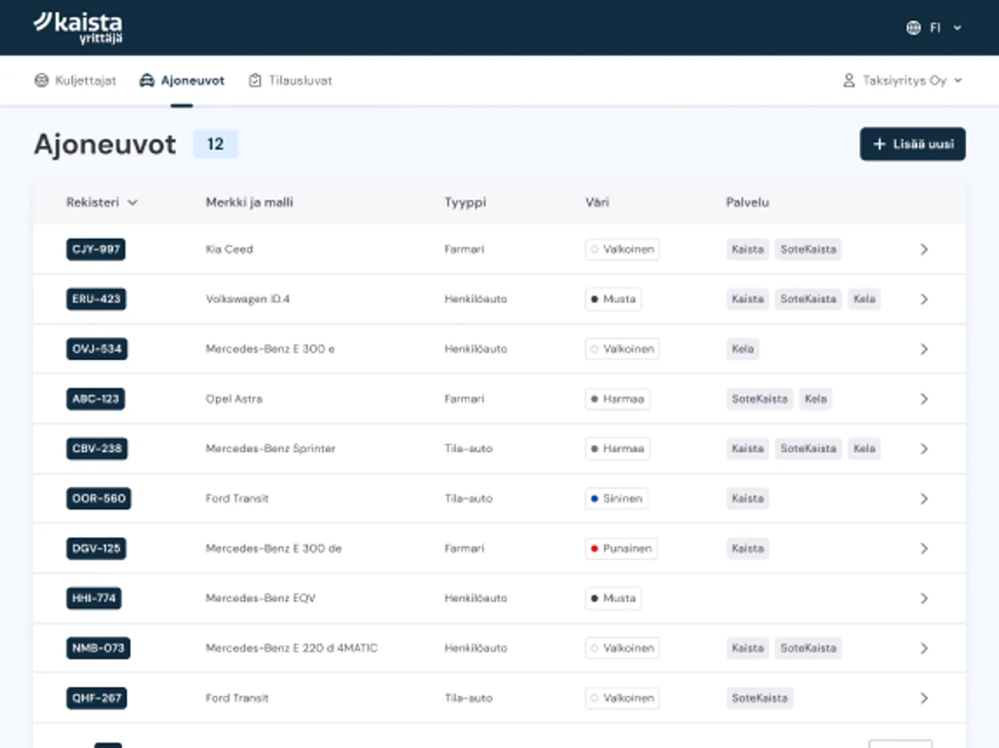Click the Kaista tag in OOR-560 row

[x=748, y=499]
